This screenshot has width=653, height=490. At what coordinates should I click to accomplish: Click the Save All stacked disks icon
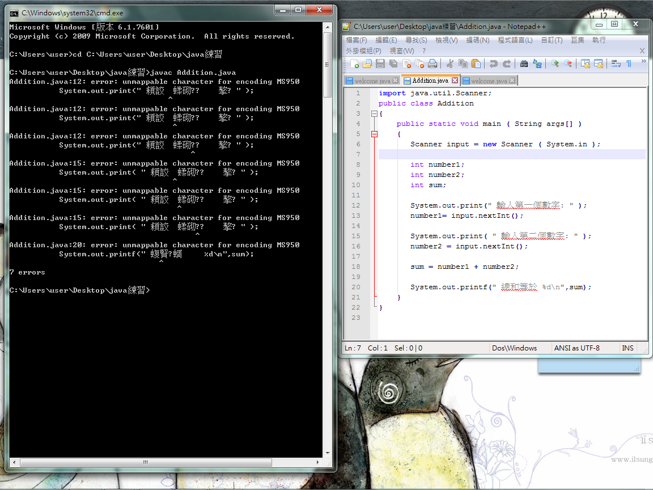(393, 64)
